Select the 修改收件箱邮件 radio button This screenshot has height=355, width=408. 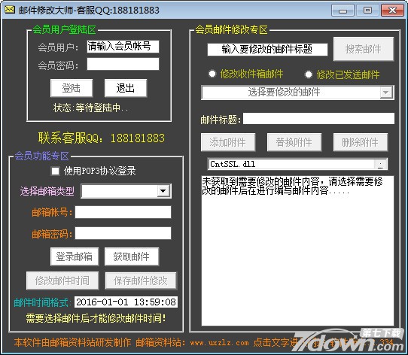212,74
